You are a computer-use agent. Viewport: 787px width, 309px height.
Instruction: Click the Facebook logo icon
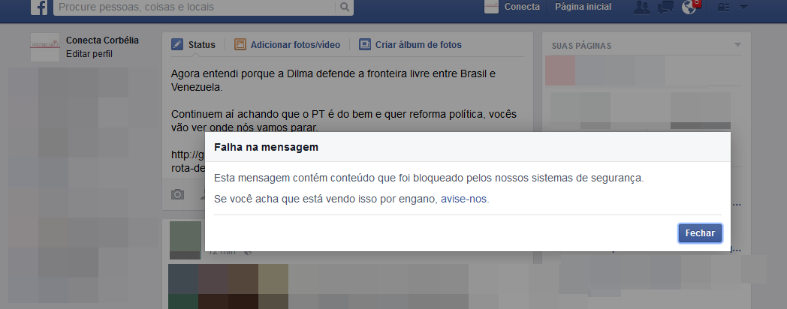point(39,7)
